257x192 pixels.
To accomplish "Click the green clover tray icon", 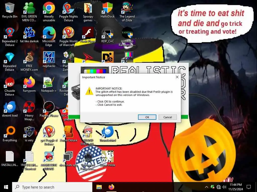I will click(212, 187).
